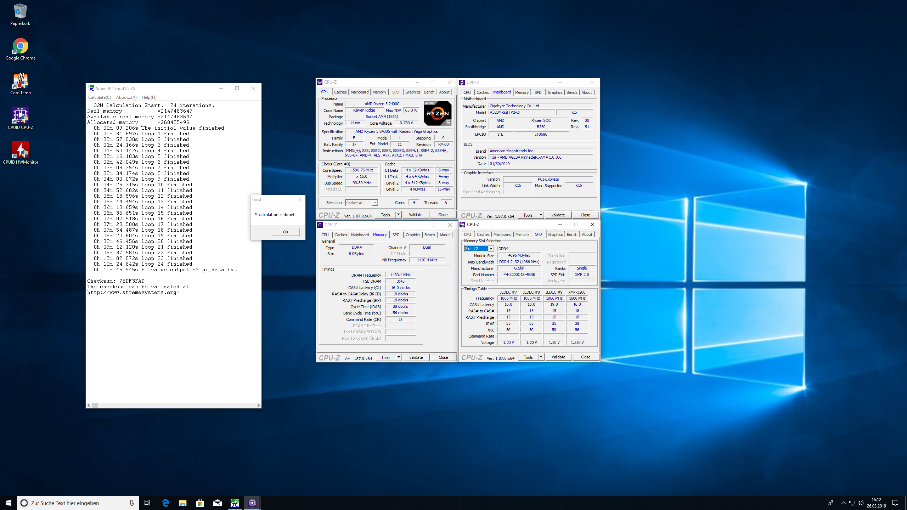The image size is (907, 510).
Task: Open the People icon in system tray
Action: tap(831, 503)
